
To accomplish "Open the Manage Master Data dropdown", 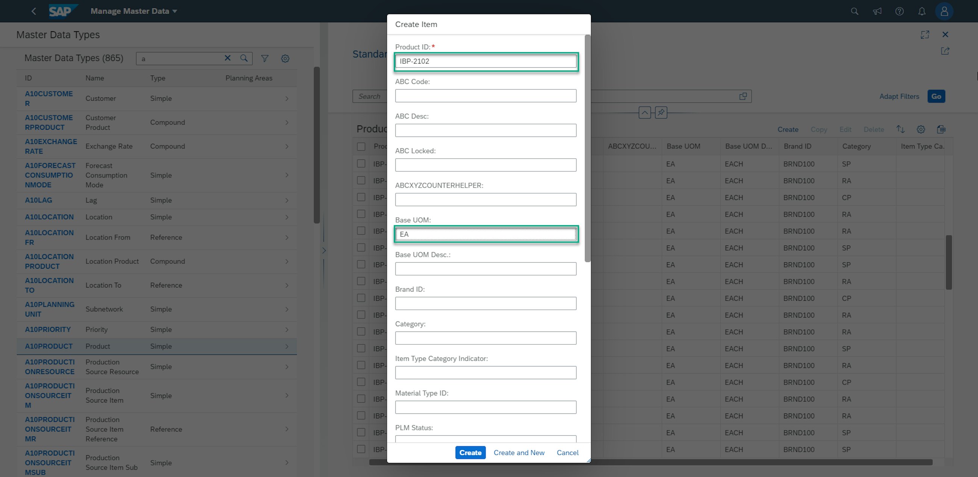I will [133, 11].
